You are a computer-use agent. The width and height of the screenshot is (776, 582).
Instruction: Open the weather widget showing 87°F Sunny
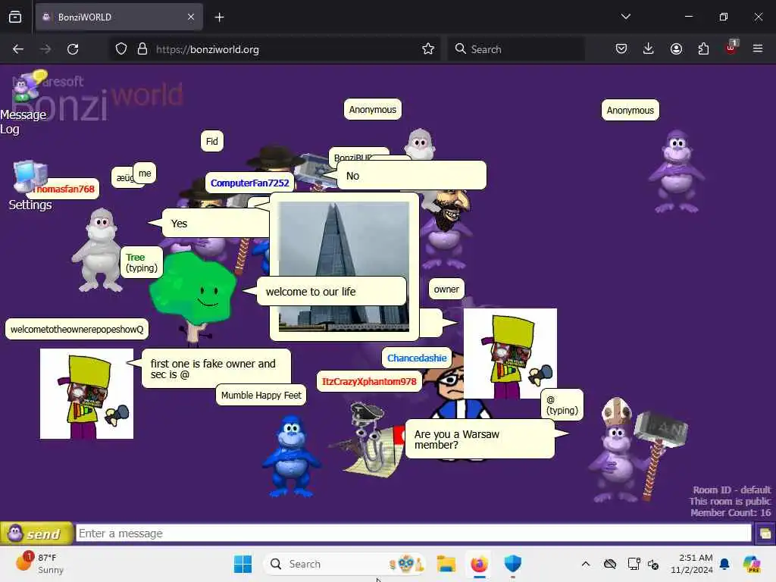(x=41, y=564)
